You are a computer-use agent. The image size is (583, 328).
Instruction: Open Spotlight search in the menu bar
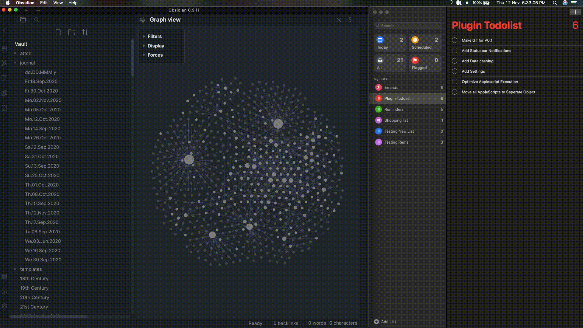pyautogui.click(x=555, y=3)
